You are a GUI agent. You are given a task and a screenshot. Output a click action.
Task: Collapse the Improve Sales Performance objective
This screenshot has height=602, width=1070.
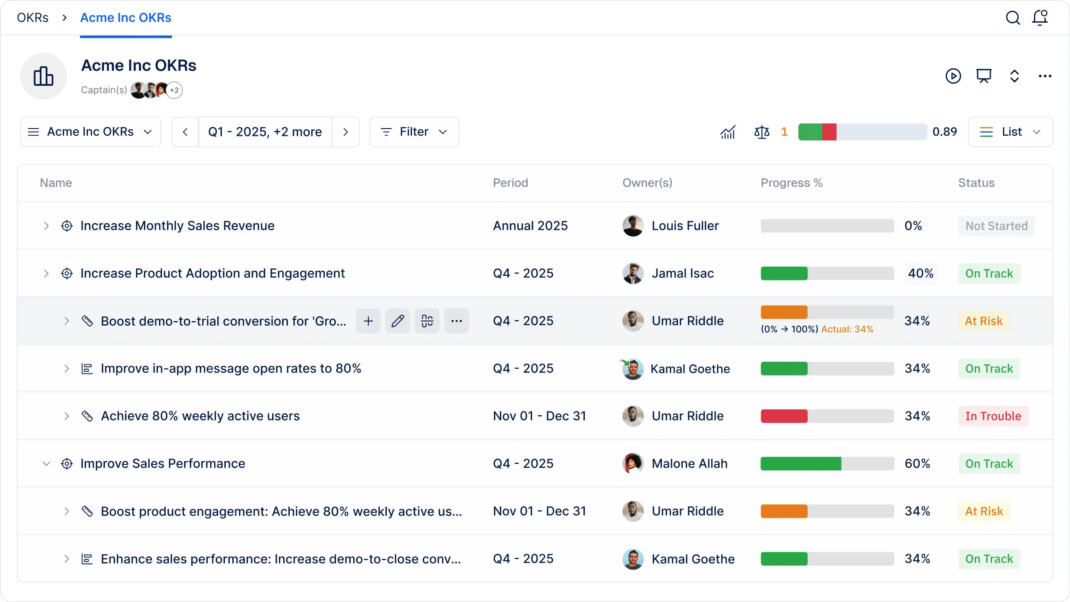coord(46,463)
